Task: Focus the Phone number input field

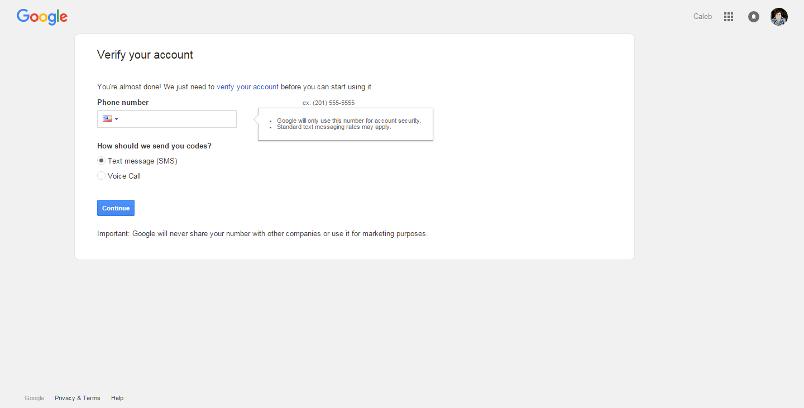Action: (x=178, y=119)
